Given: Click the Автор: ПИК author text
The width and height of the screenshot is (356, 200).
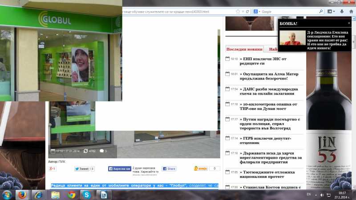Looking at the screenshot, I should (57, 162).
